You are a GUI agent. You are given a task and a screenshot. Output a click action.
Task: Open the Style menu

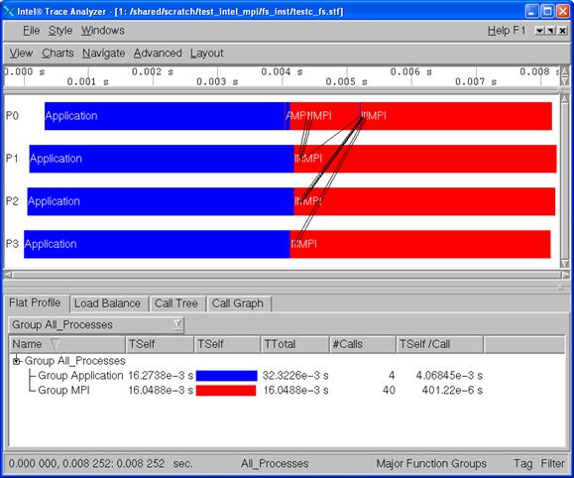coord(60,31)
